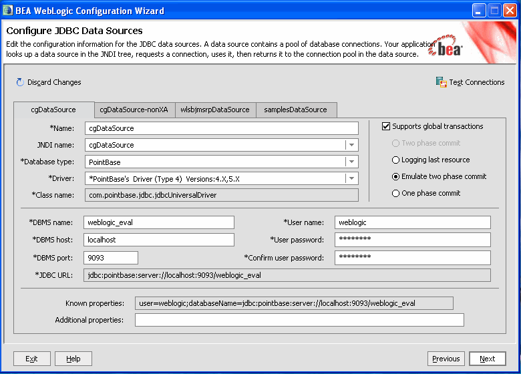This screenshot has height=374, width=521.
Task: Open Help with the Help button
Action: pyautogui.click(x=73, y=359)
